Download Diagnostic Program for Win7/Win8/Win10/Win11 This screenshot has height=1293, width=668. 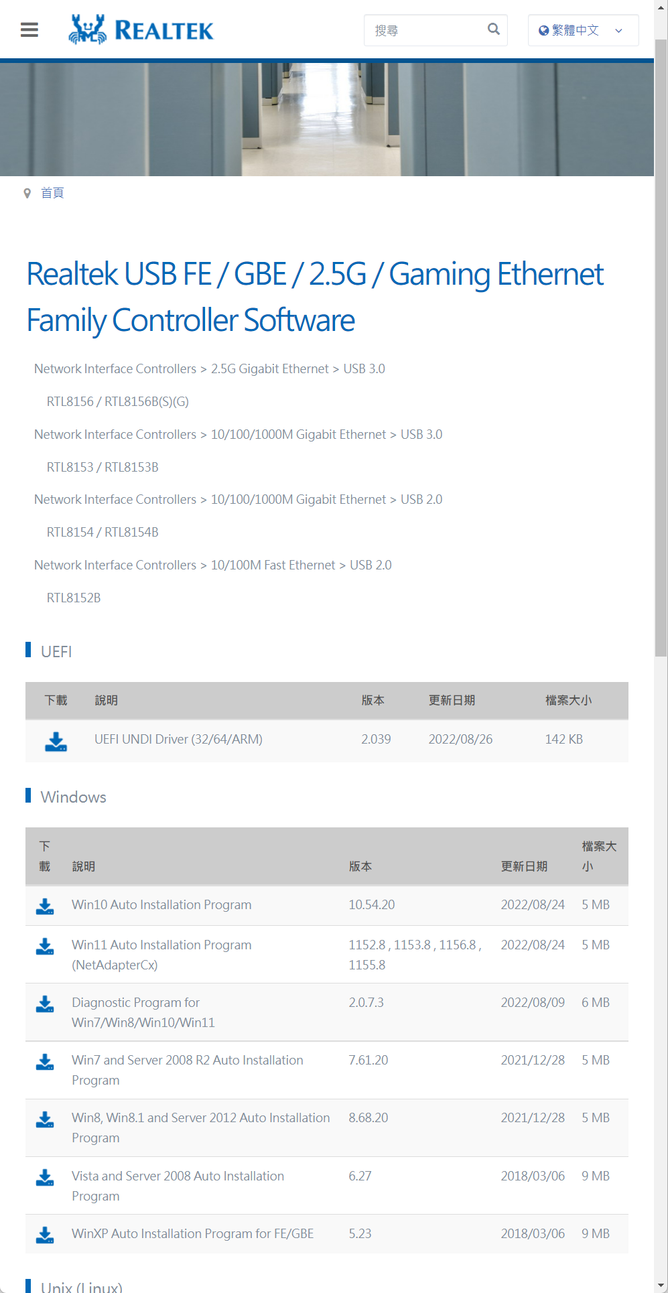click(x=45, y=1004)
